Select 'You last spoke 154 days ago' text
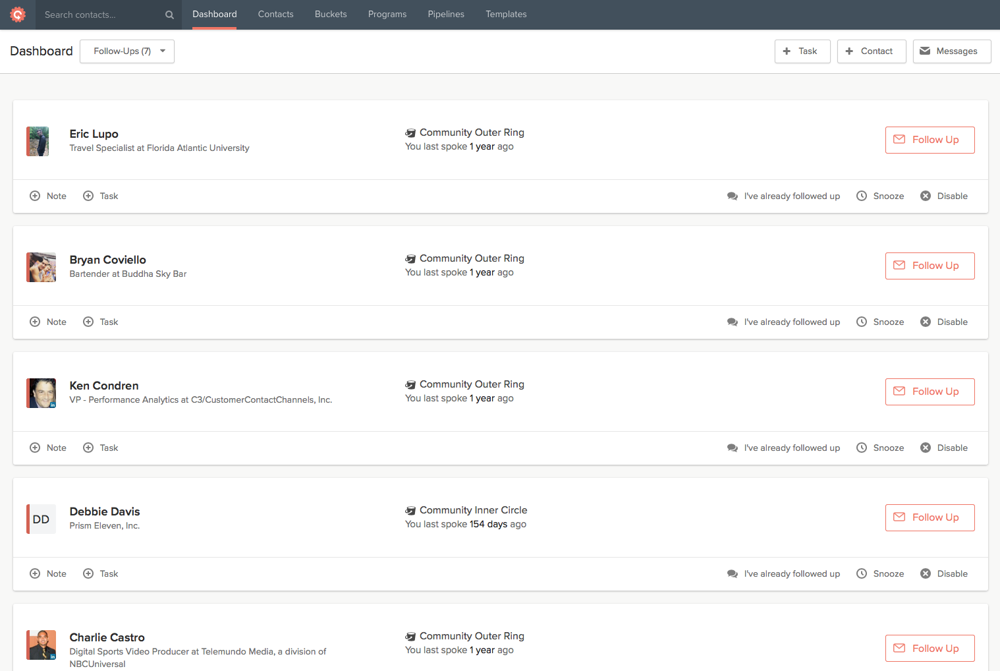 tap(466, 525)
